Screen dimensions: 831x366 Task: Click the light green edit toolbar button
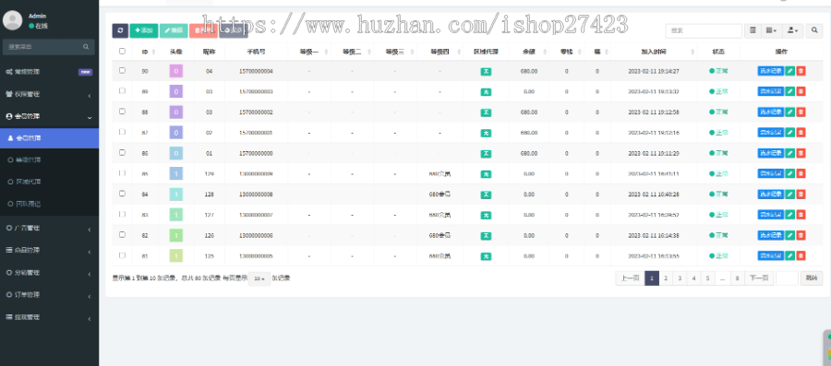coord(174,30)
